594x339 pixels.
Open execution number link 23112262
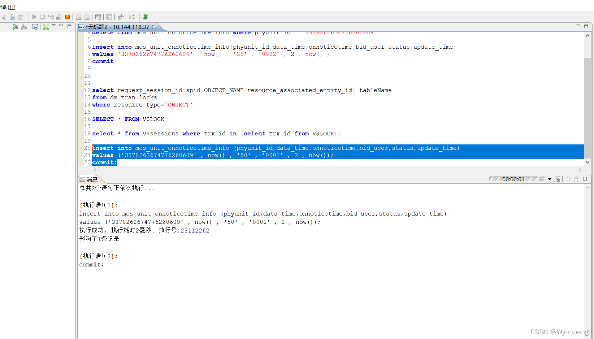tap(195, 231)
